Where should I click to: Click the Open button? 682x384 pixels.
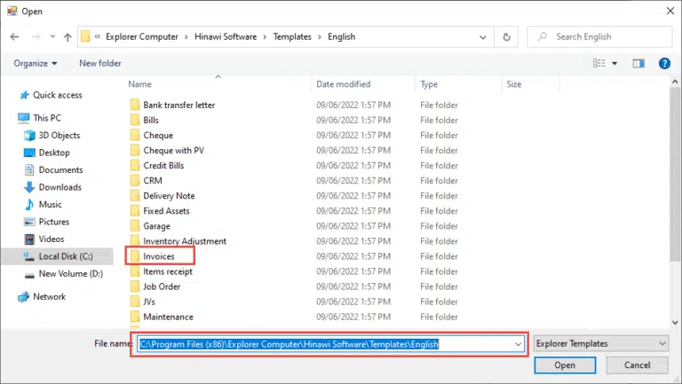[x=565, y=365]
